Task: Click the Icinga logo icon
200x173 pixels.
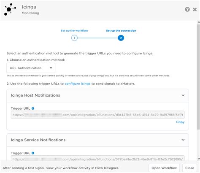Action: (10, 9)
